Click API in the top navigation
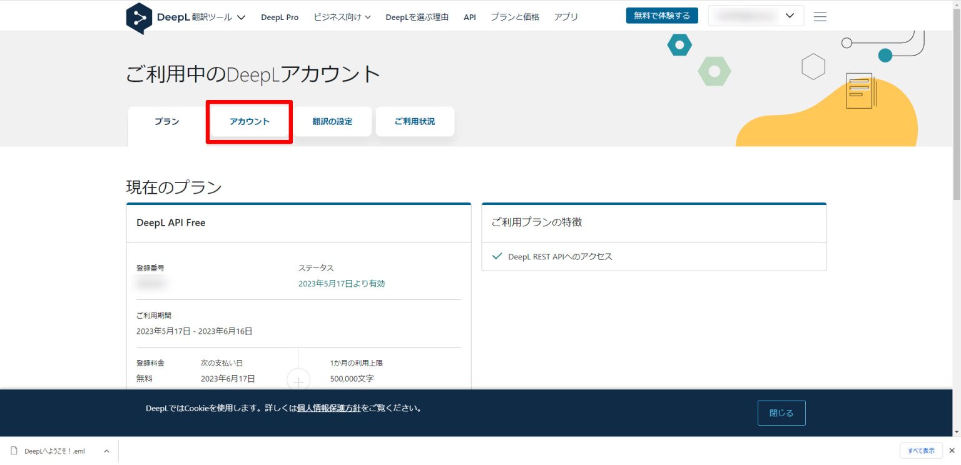Viewport: 961px width, 465px height. 469,17
